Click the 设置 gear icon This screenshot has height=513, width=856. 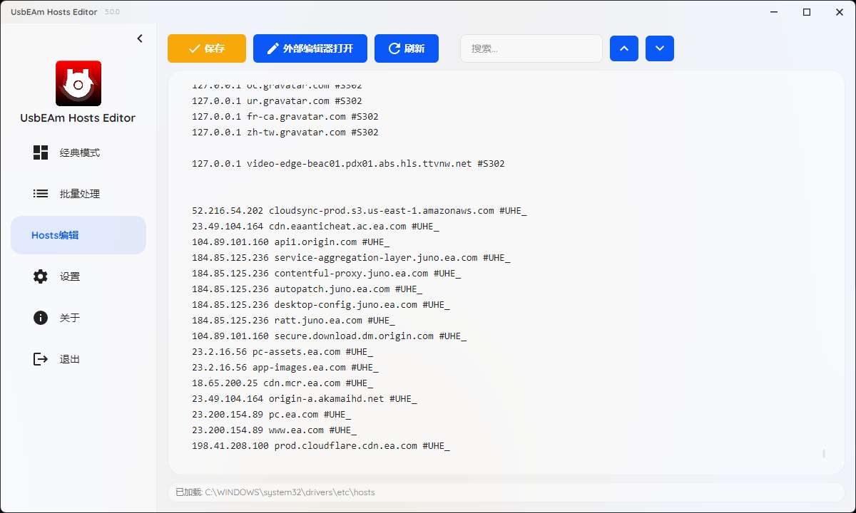tap(41, 276)
